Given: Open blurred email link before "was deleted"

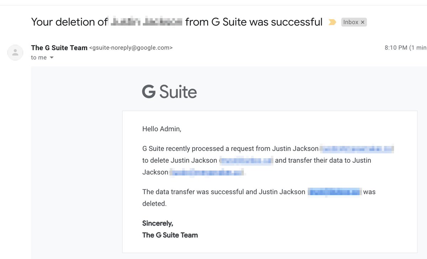Looking at the screenshot, I should (334, 192).
